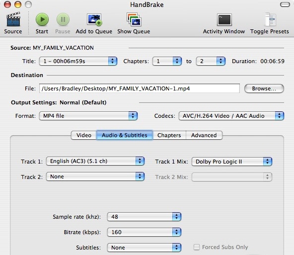Open the Show Queue icon
Viewport: 294px width, 255px height.
(x=134, y=19)
